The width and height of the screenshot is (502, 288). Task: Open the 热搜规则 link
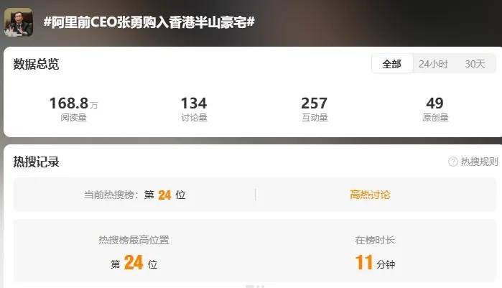tap(479, 162)
